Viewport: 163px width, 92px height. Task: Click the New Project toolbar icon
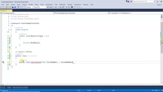[x=7, y=7]
